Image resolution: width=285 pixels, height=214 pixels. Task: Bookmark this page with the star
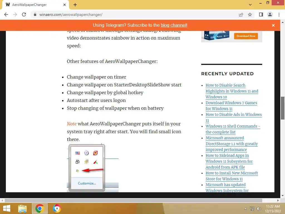250,14
